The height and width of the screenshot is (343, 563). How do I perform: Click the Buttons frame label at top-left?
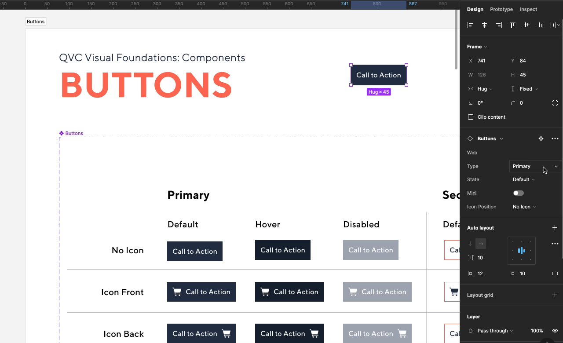pyautogui.click(x=36, y=22)
